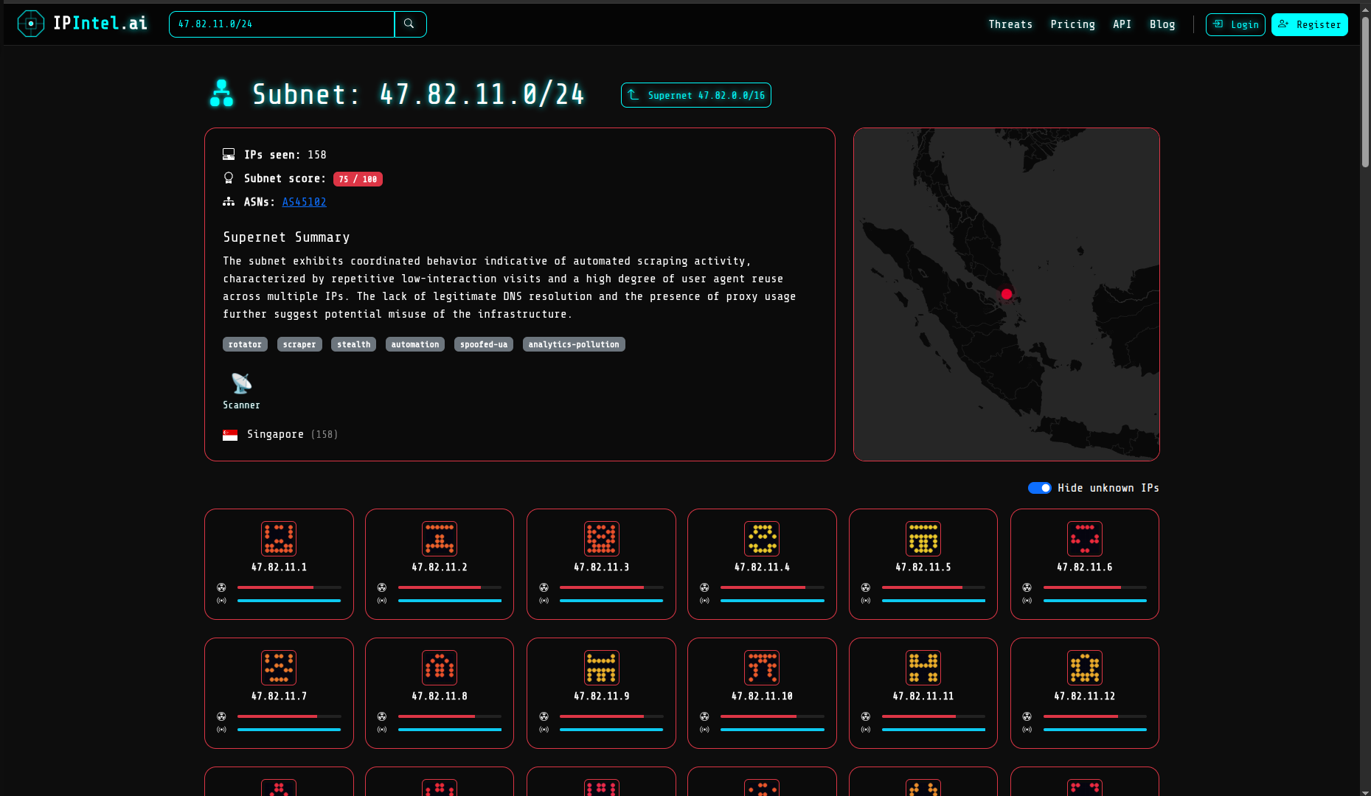The width and height of the screenshot is (1371, 796).
Task: Click the satellite dish Scanner icon
Action: click(240, 383)
